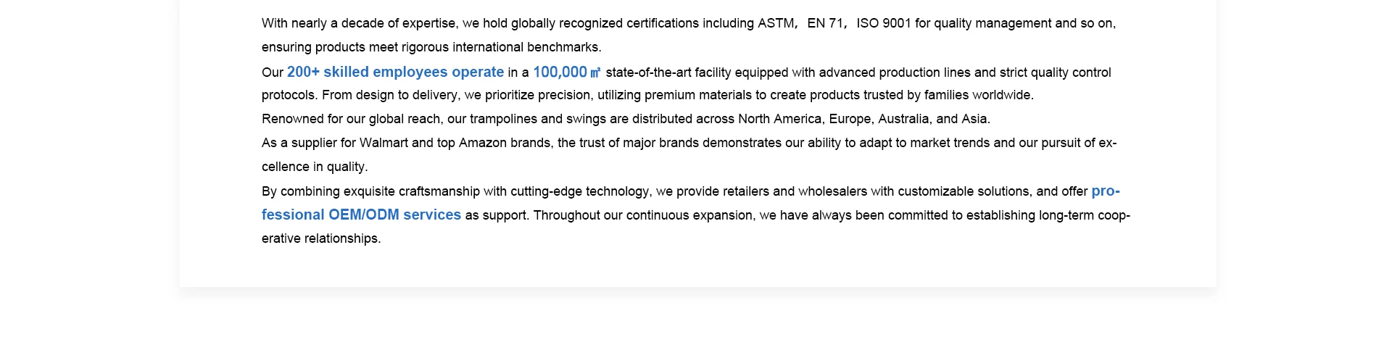The height and width of the screenshot is (337, 1392).
Task: Click "EN 71" in the certifications list
Action: tap(825, 23)
